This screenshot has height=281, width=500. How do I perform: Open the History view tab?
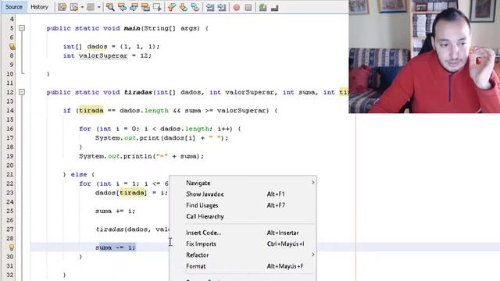pyautogui.click(x=39, y=7)
